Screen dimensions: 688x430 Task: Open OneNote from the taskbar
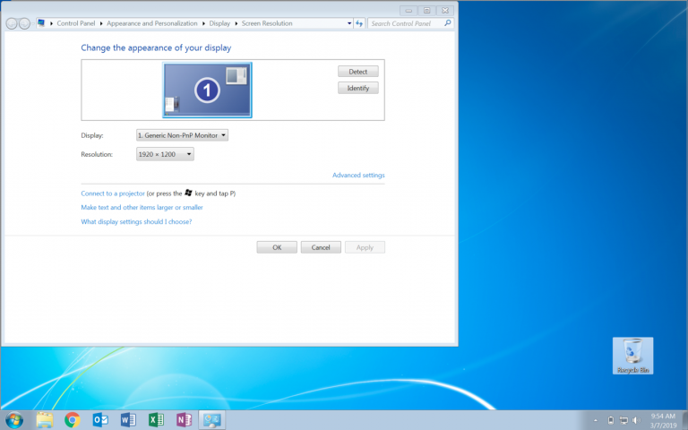coord(185,420)
